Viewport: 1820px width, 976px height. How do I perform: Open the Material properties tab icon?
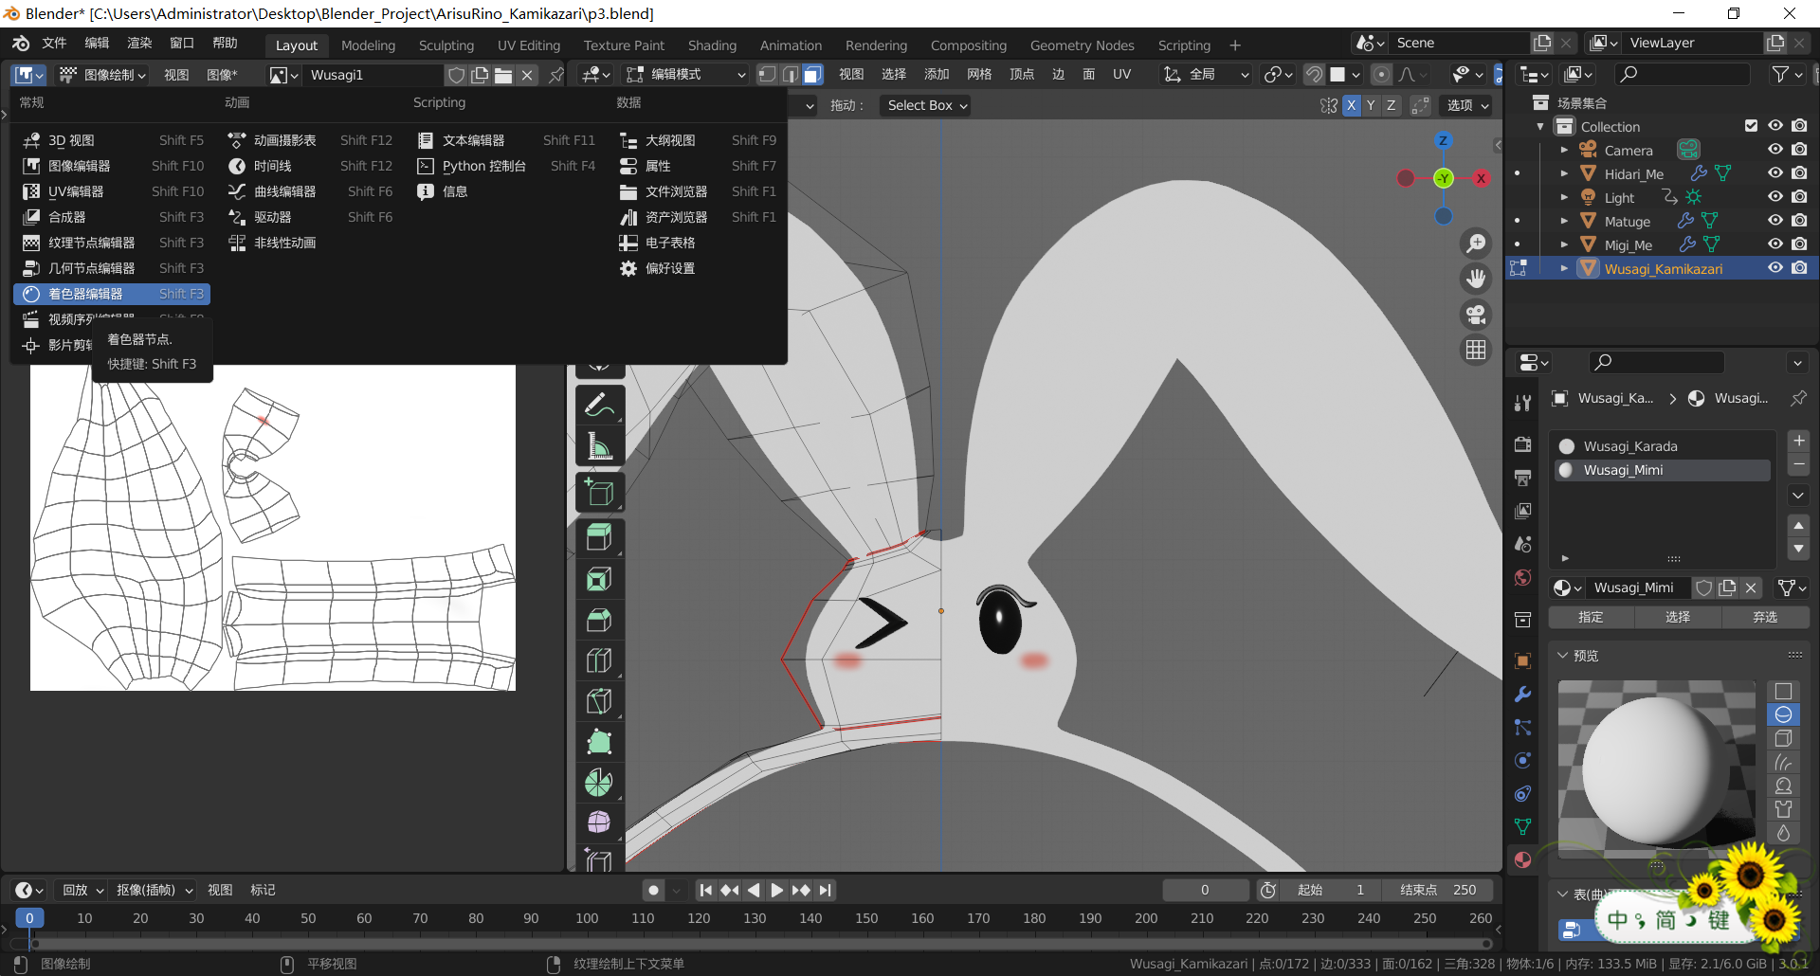(1523, 859)
